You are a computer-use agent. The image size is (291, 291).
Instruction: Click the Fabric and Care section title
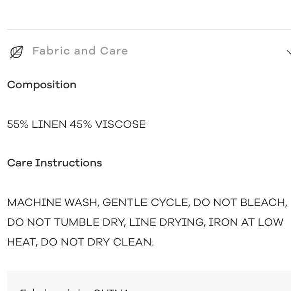(x=80, y=51)
